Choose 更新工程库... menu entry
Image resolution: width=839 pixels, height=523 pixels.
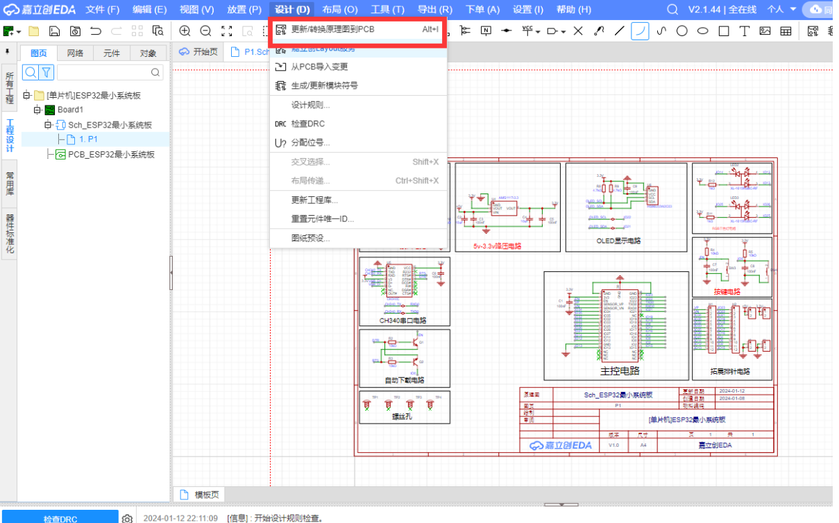click(358, 200)
